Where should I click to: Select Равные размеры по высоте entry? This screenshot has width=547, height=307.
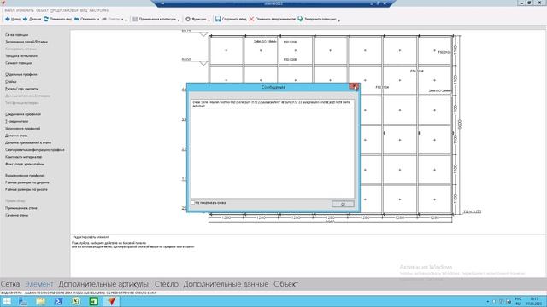click(x=26, y=189)
